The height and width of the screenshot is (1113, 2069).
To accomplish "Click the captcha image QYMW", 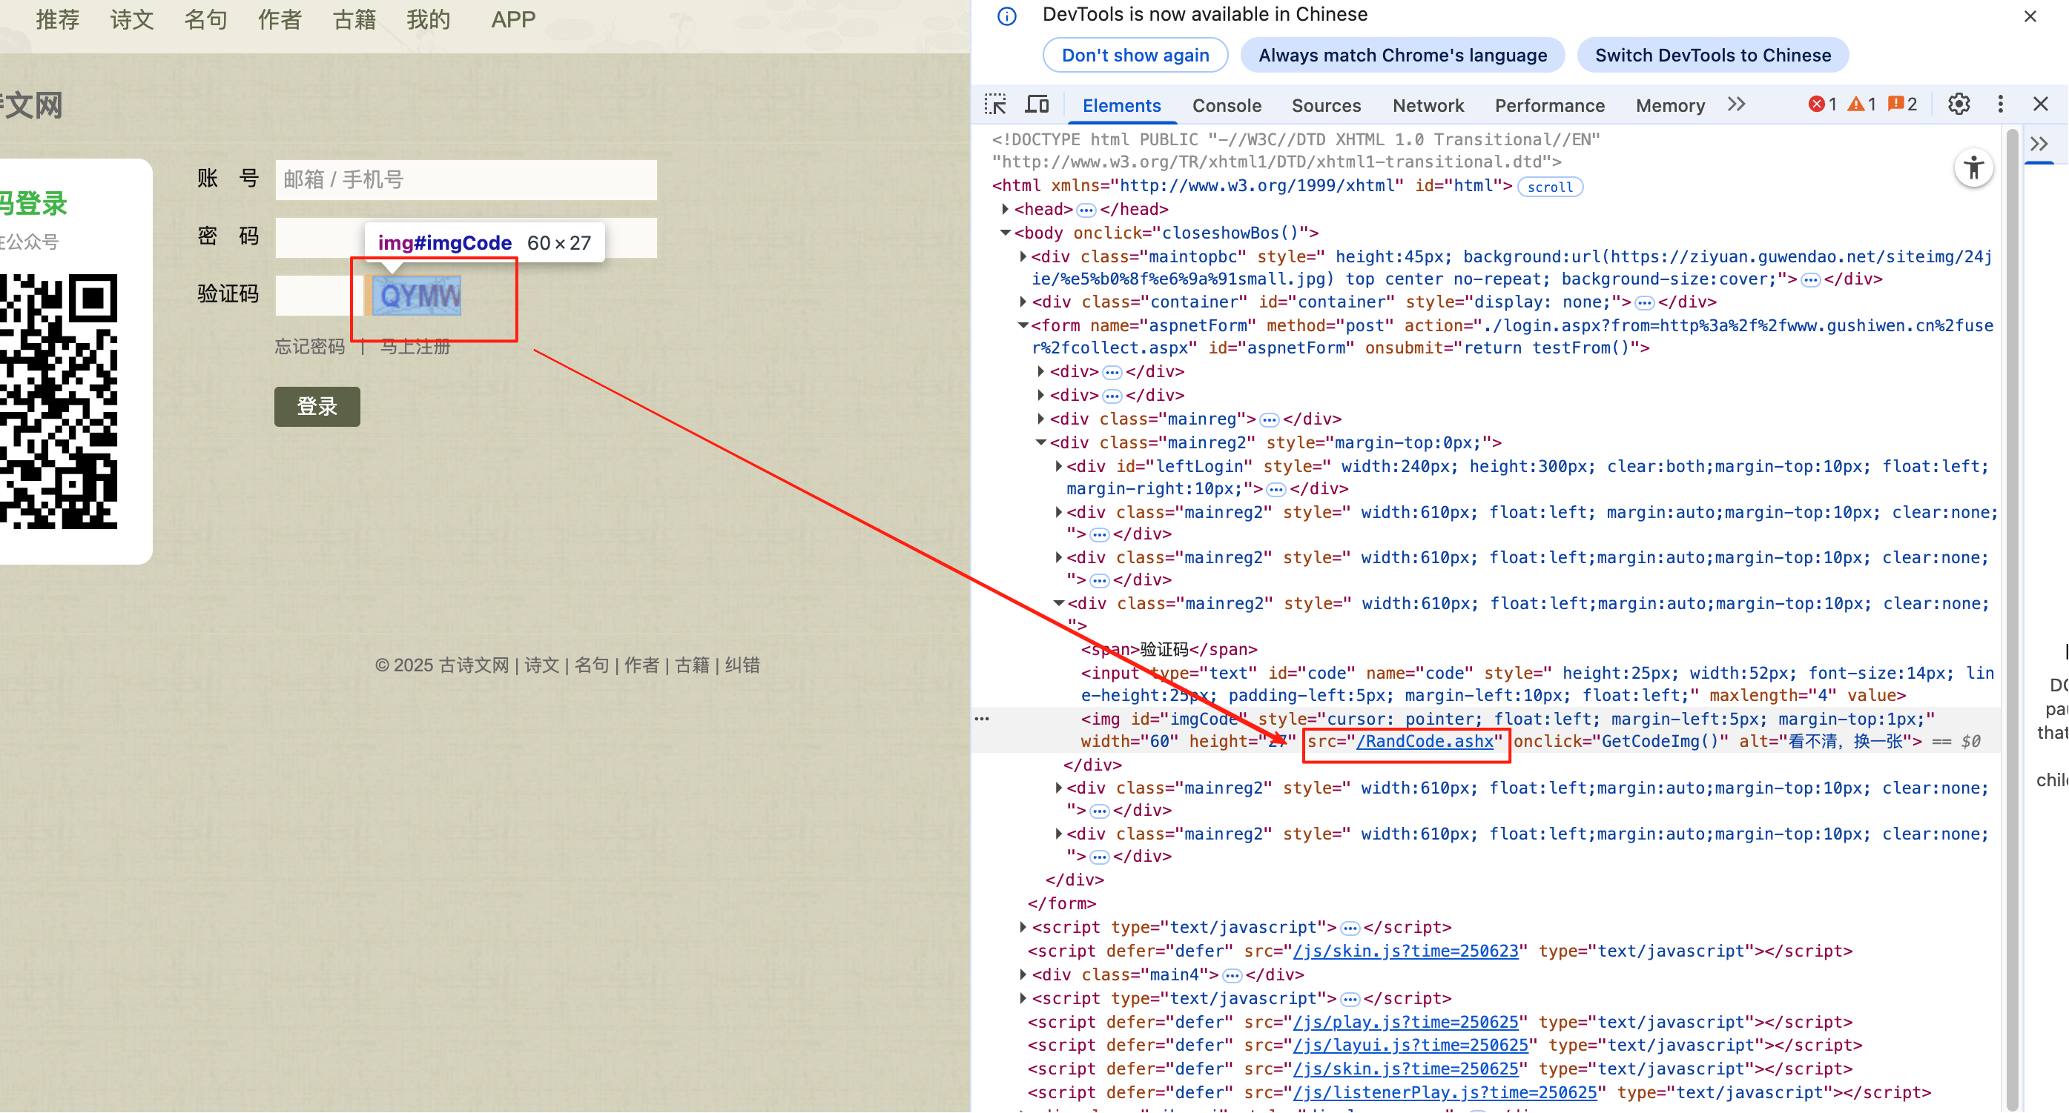I will click(416, 296).
